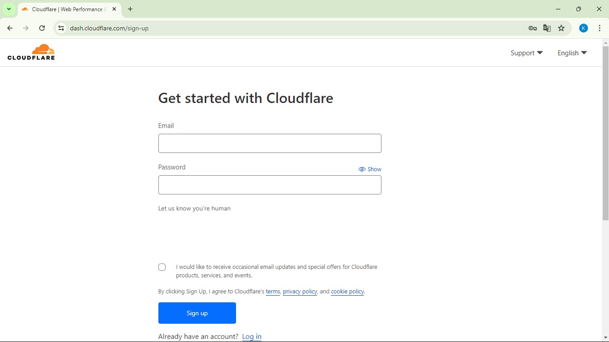Click the page vertical scrollbar thumb

tap(605, 133)
